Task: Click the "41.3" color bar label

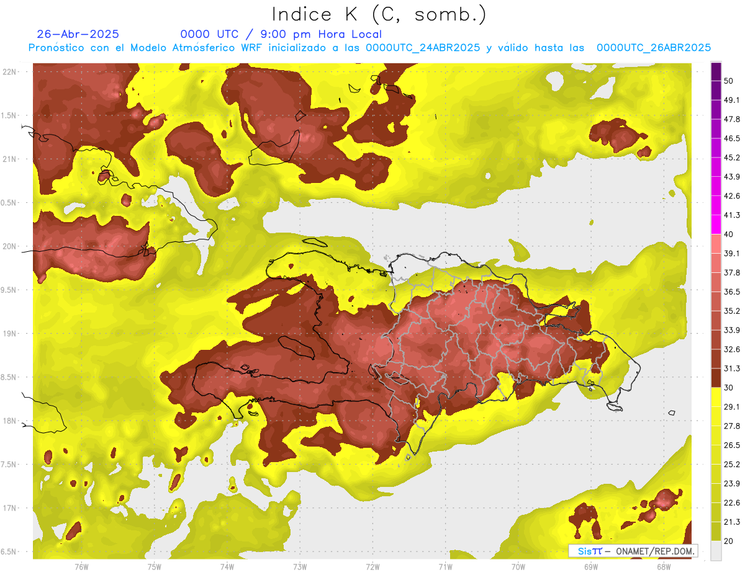Action: tap(732, 215)
